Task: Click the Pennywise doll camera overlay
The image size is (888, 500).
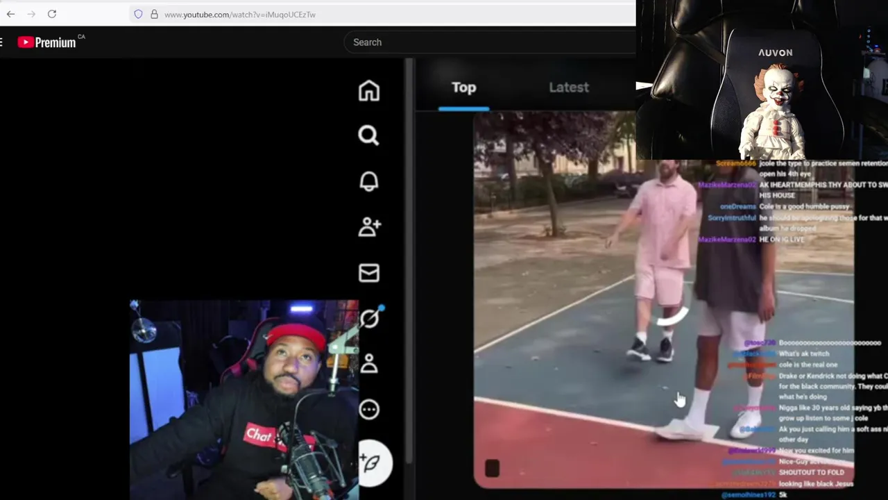Action: pos(762,80)
